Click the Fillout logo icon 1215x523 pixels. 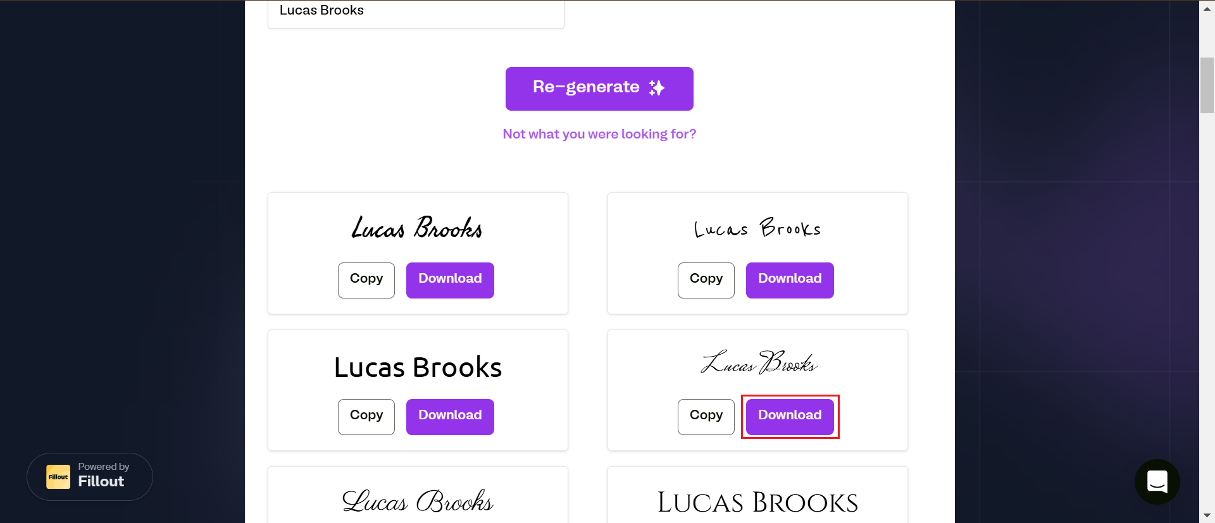coord(58,477)
